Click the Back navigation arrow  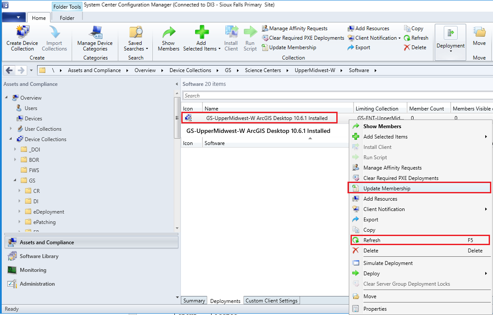click(x=9, y=70)
